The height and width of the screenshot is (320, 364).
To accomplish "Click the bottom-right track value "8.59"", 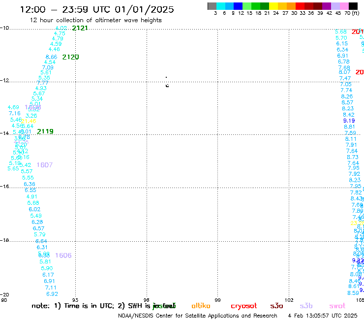I will (353, 293).
